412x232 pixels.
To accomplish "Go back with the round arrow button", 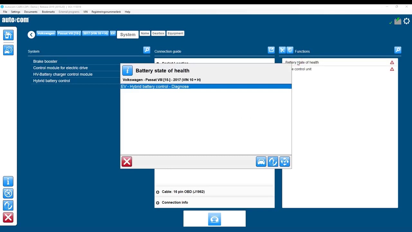I will [31, 34].
